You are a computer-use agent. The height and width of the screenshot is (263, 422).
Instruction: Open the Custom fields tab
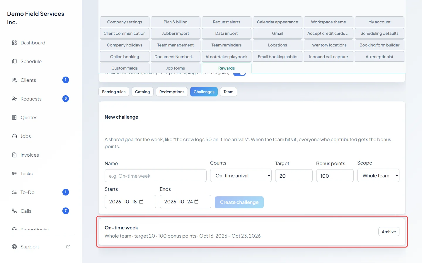coord(125,68)
